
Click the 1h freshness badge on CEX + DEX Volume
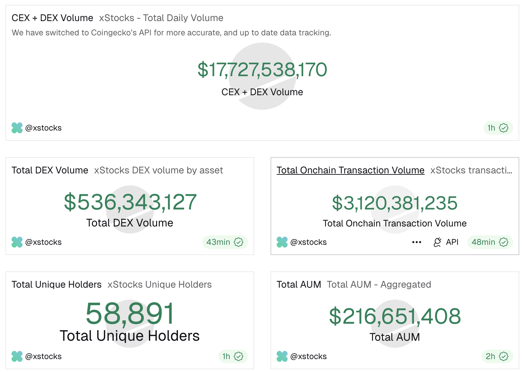tap(498, 128)
